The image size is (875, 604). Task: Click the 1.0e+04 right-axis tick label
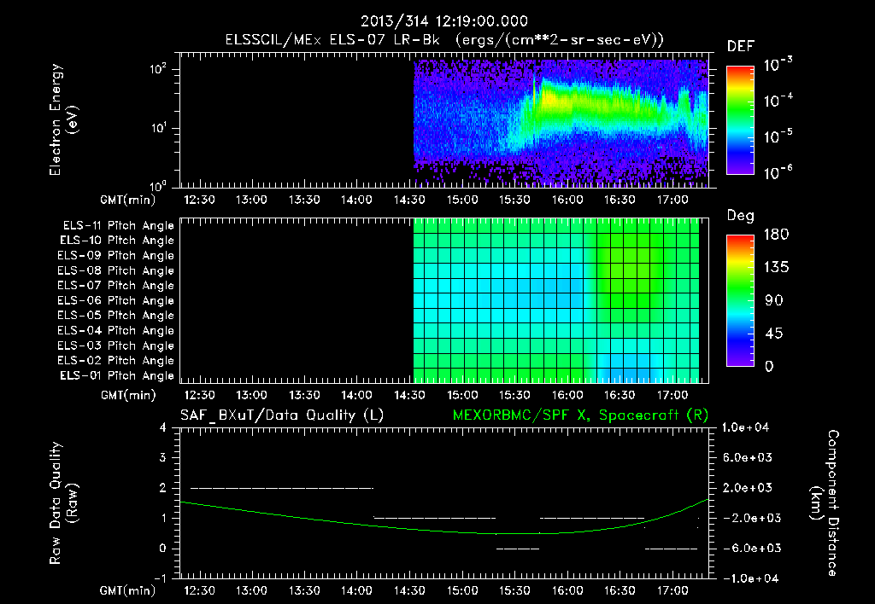[x=745, y=427]
